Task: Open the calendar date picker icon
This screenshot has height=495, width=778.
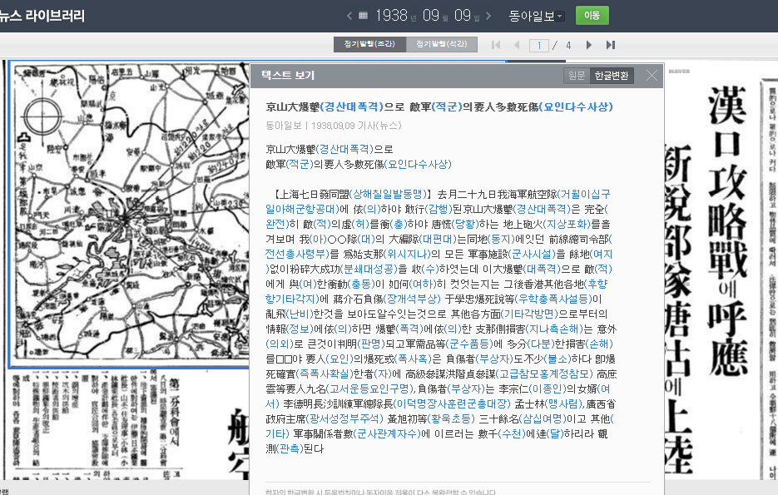Action: pyautogui.click(x=363, y=16)
